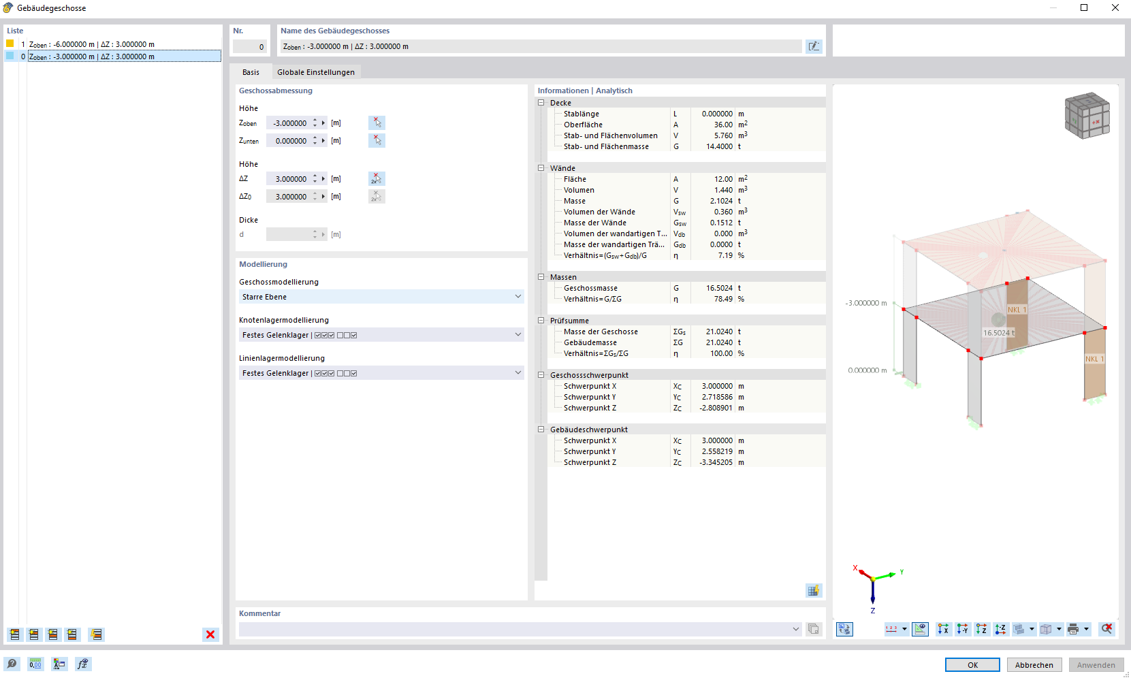Image resolution: width=1131 pixels, height=678 pixels.
Task: Switch to the Basis tab
Action: (x=251, y=72)
